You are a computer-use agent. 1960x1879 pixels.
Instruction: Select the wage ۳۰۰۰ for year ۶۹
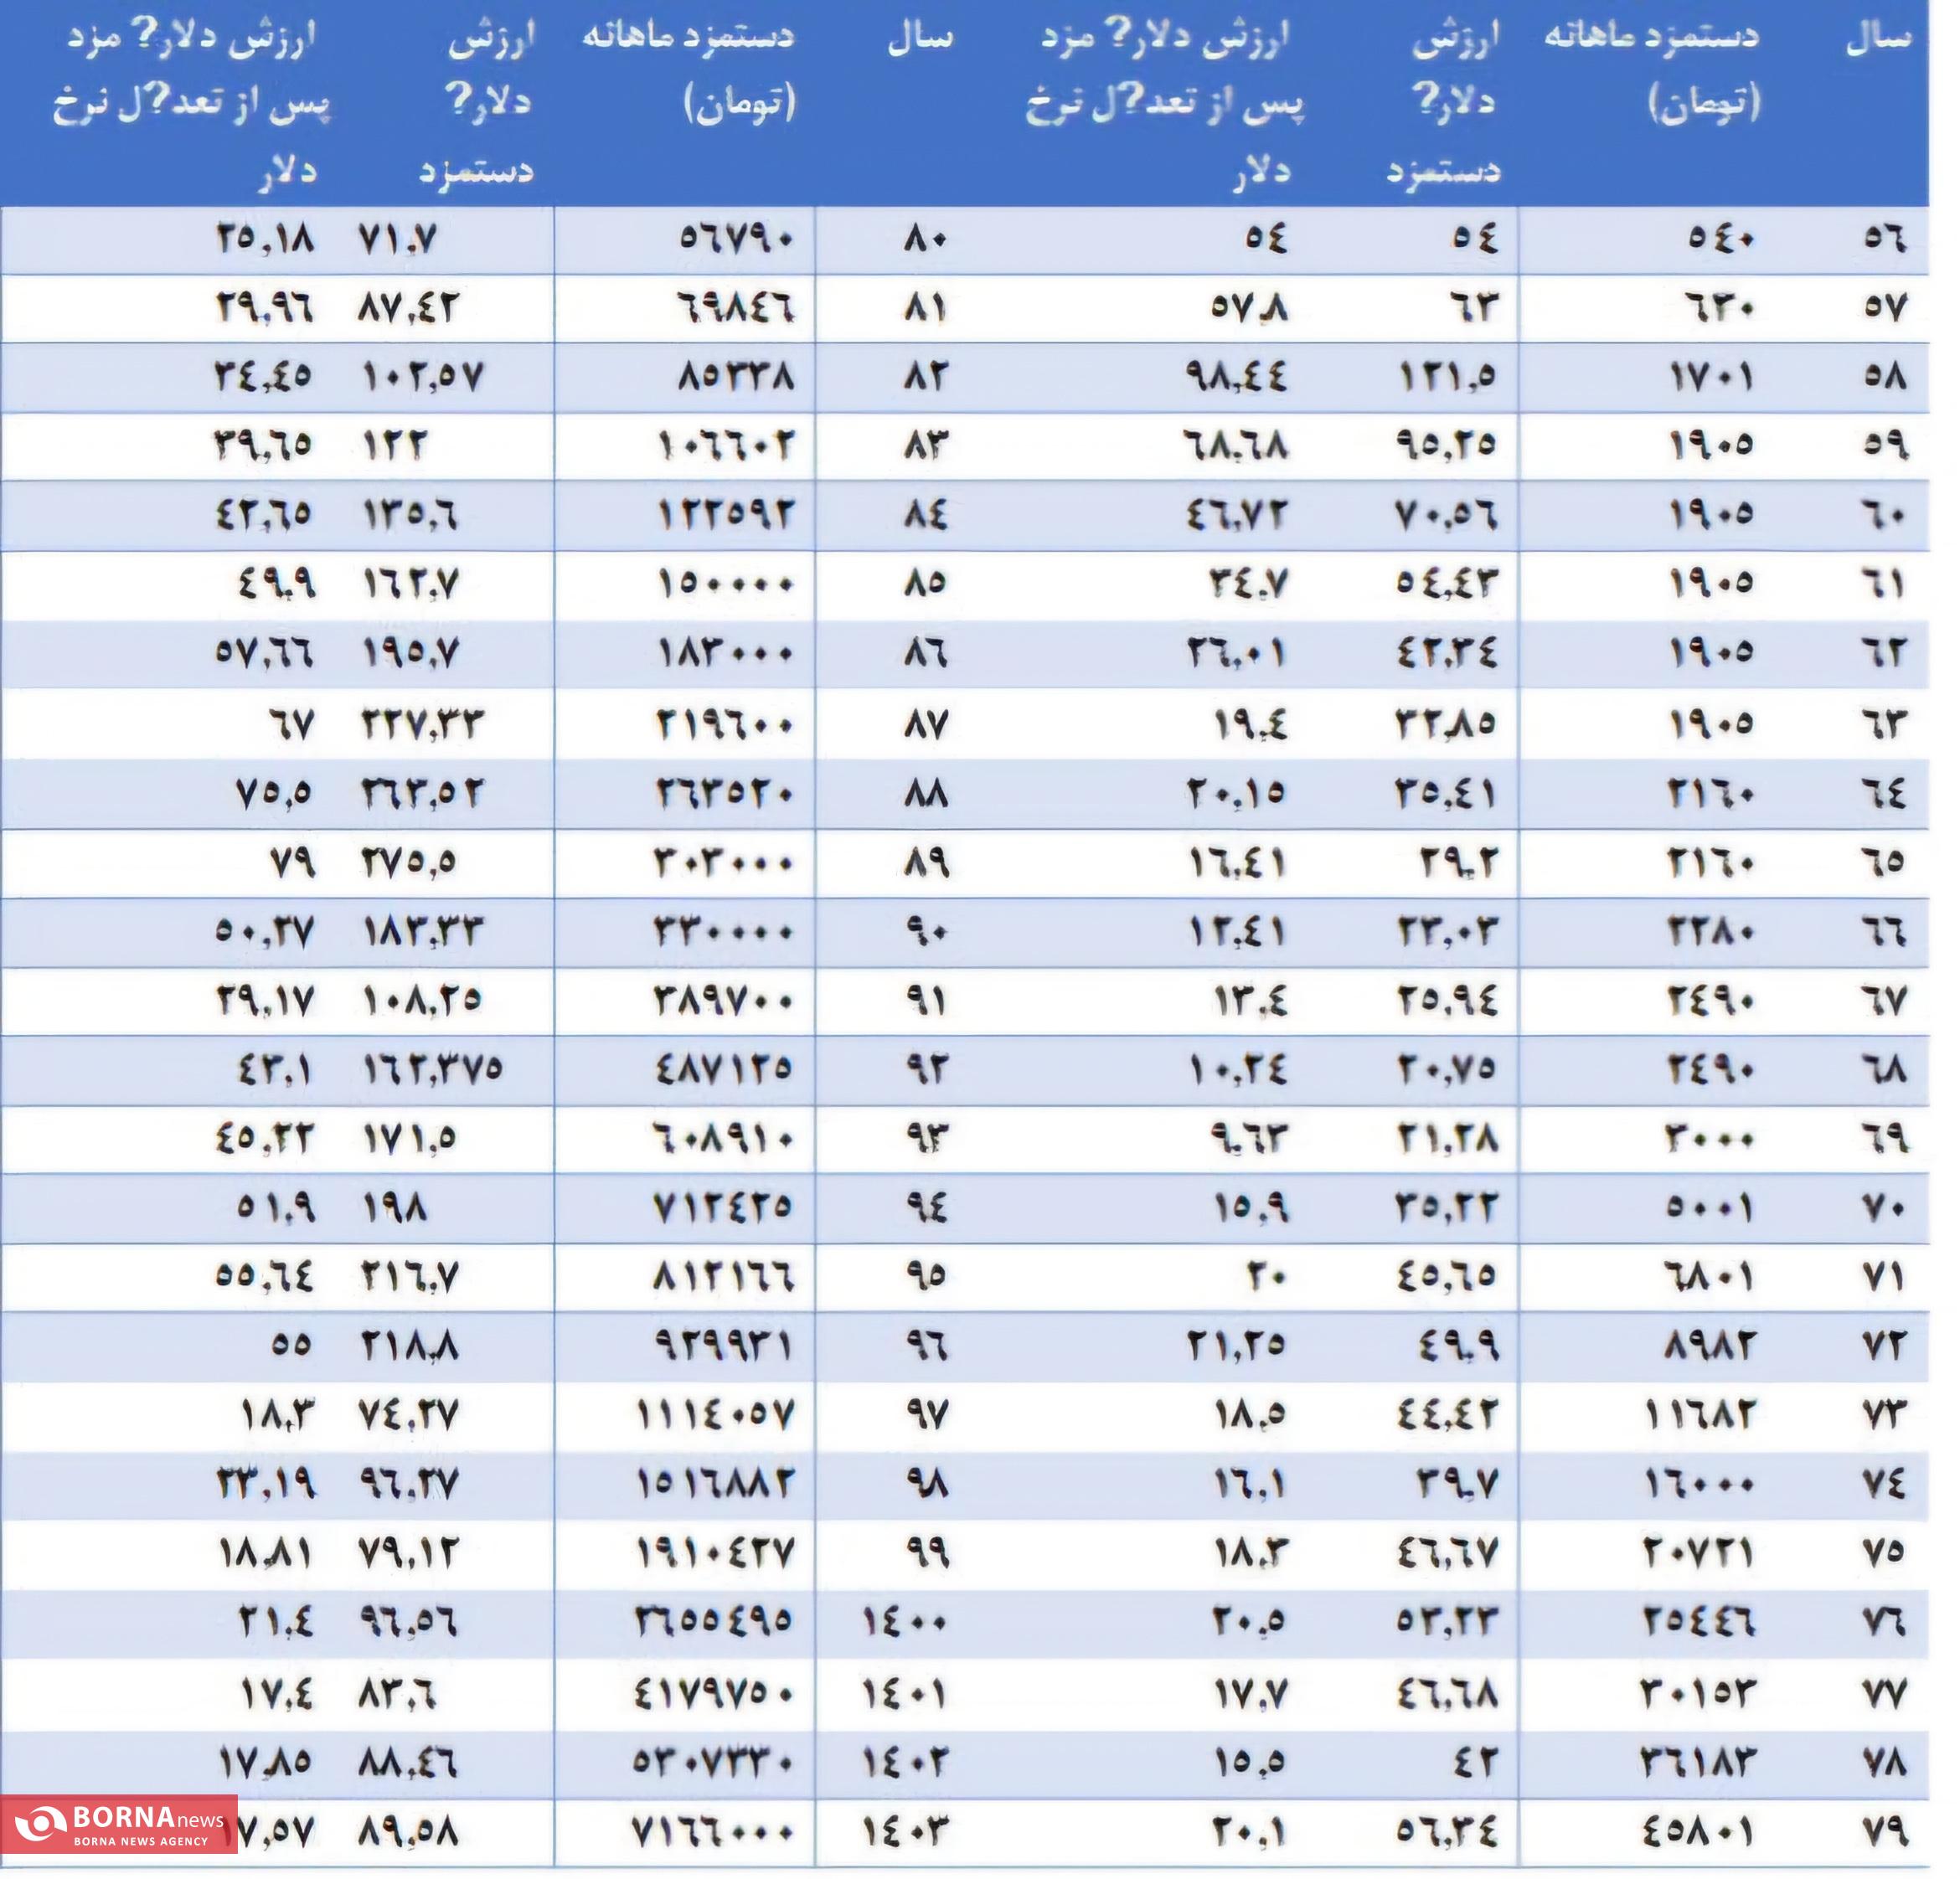pyautogui.click(x=1711, y=1137)
